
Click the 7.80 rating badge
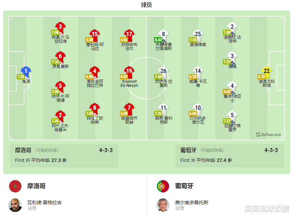click(x=227, y=32)
